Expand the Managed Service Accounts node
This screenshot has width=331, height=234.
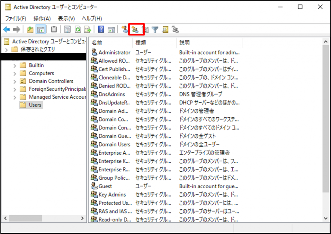click(15, 97)
